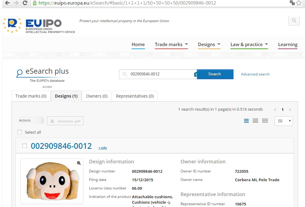The height and width of the screenshot is (207, 305).
Task: Open the design number 002909846-0012 heading link
Action: (61, 146)
